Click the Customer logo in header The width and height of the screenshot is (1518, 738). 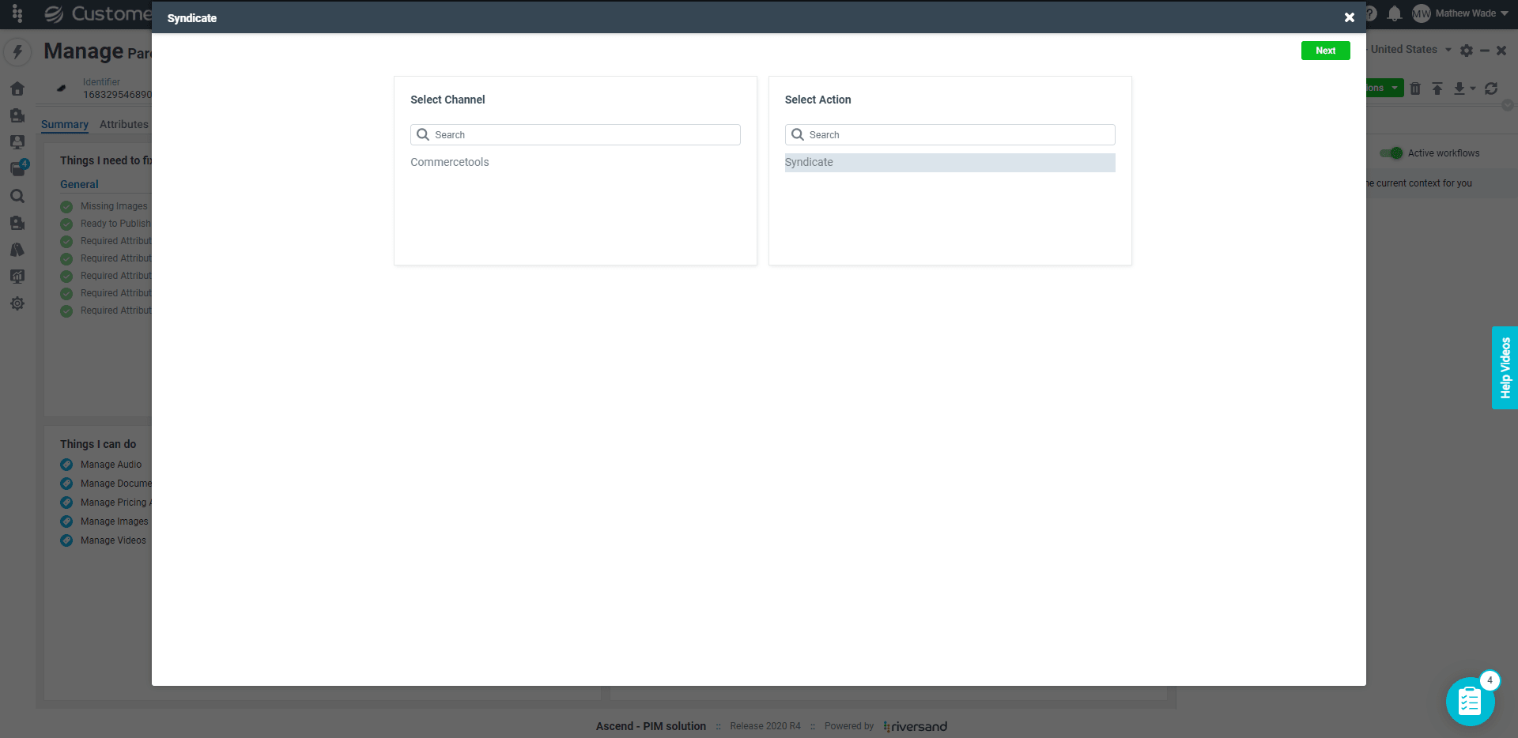(98, 13)
